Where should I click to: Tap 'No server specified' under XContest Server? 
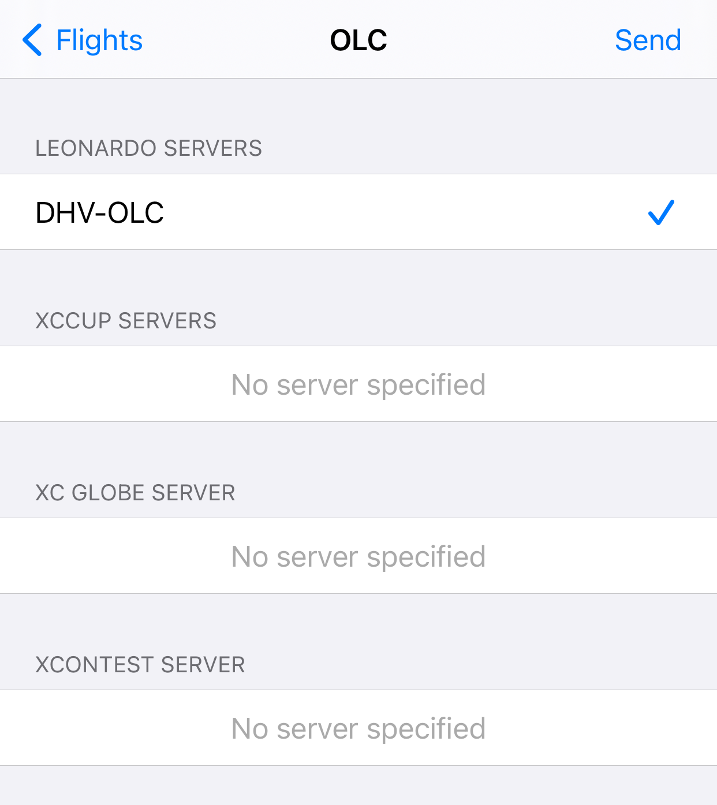(x=358, y=729)
